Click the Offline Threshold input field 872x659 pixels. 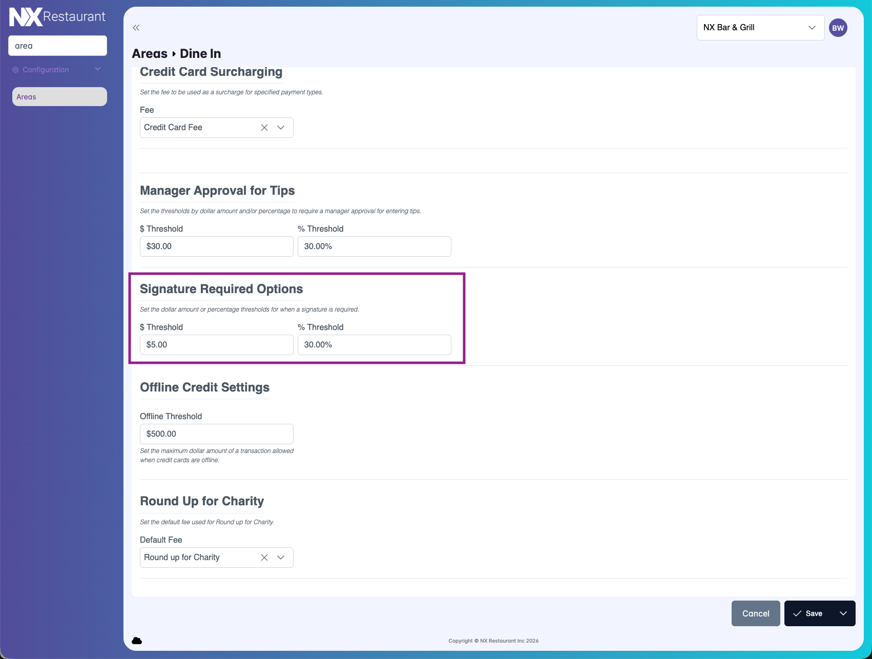(x=216, y=434)
